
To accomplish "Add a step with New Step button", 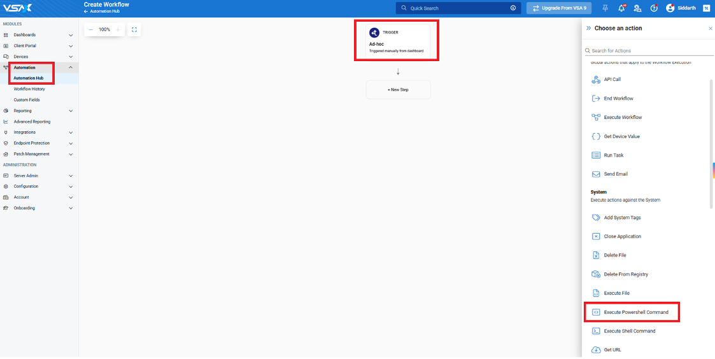I will coord(398,90).
